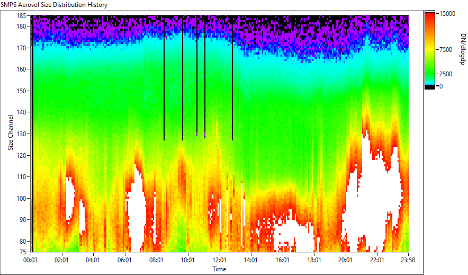Click the time label 08:01

click(156, 260)
